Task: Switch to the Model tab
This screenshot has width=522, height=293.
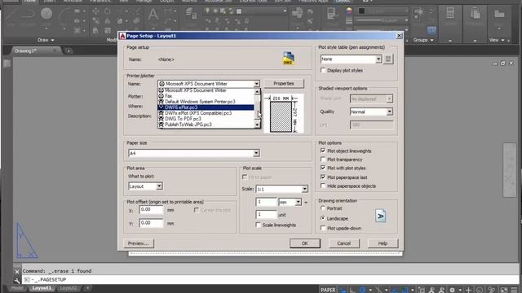Action: click(16, 288)
